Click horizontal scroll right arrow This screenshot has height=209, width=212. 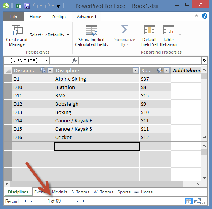coord(198,184)
